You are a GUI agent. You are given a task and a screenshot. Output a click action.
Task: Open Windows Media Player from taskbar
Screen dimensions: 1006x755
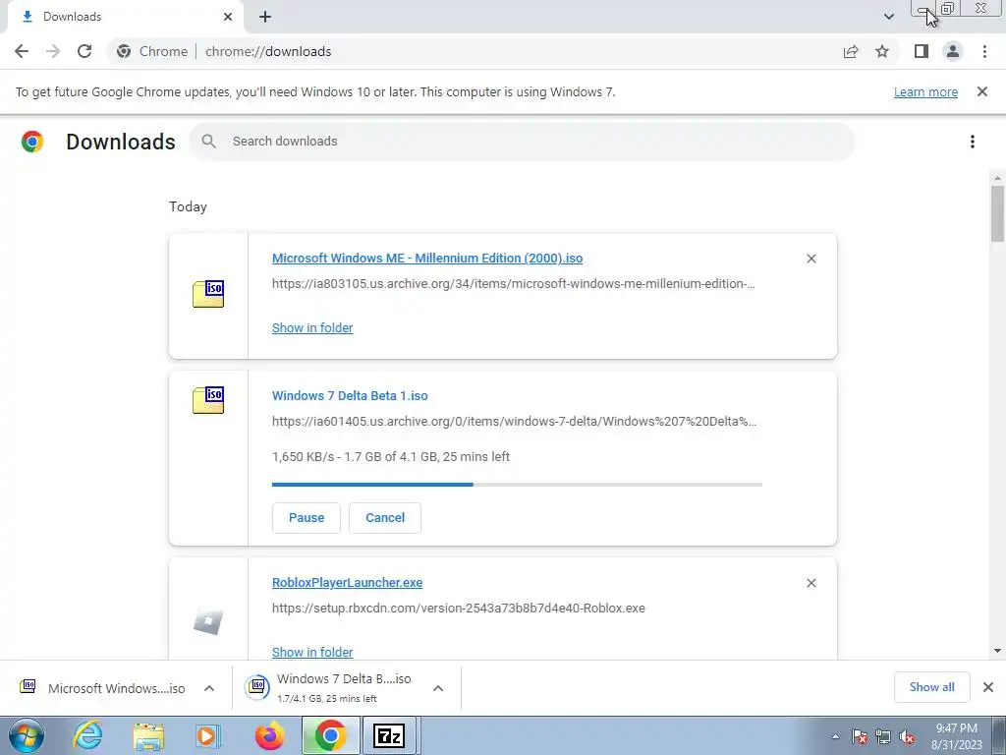click(208, 735)
